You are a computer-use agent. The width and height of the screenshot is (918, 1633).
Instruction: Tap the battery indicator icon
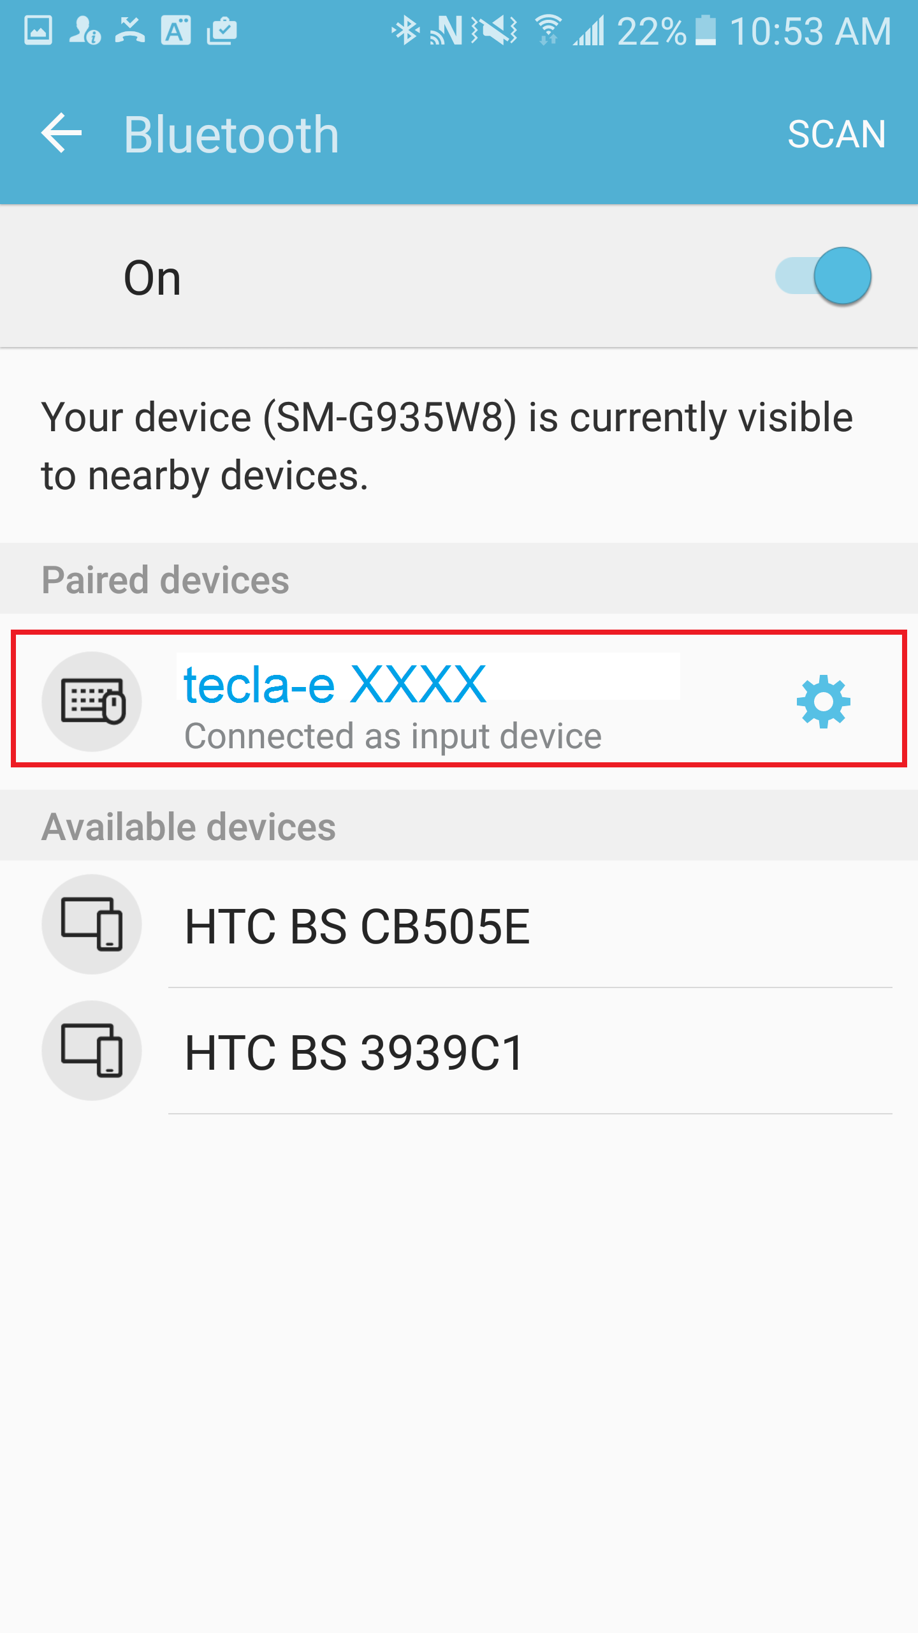[705, 31]
